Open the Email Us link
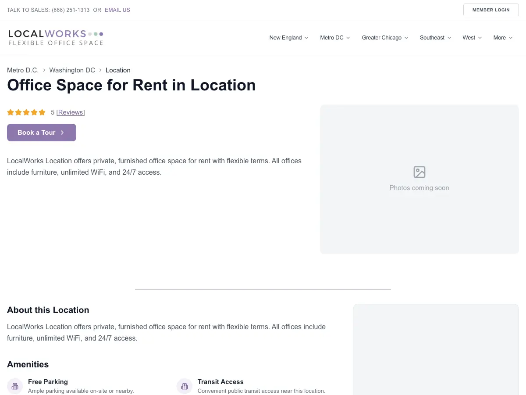Image resolution: width=526 pixels, height=395 pixels. pos(117,10)
